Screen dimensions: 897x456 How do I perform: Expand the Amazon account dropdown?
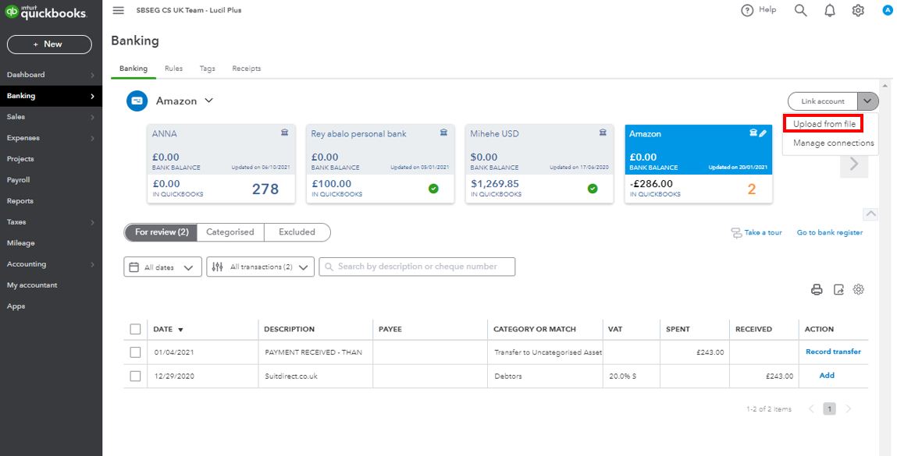pos(208,101)
